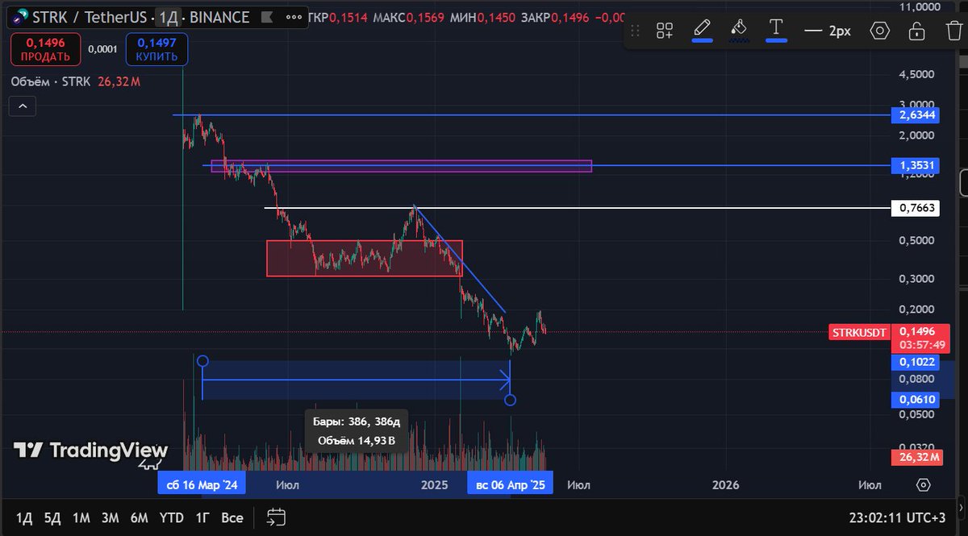Select the Все range tab
Screen dimensions: 968x536
232,517
